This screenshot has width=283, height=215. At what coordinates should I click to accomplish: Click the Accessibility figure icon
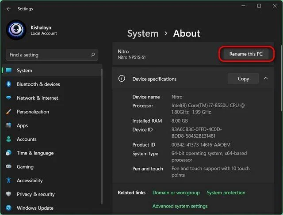coord(8,180)
